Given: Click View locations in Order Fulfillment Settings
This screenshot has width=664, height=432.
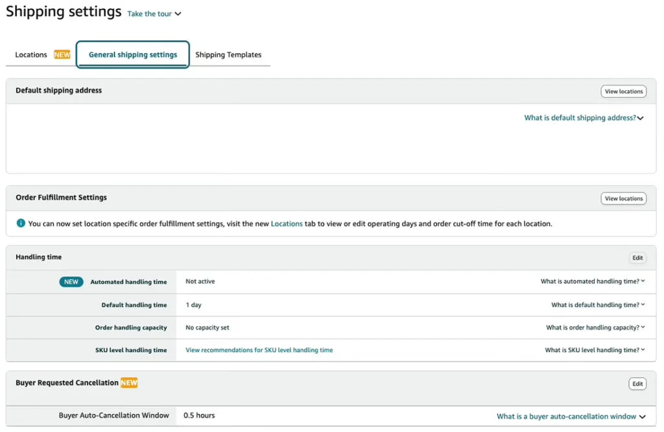Looking at the screenshot, I should tap(623, 198).
